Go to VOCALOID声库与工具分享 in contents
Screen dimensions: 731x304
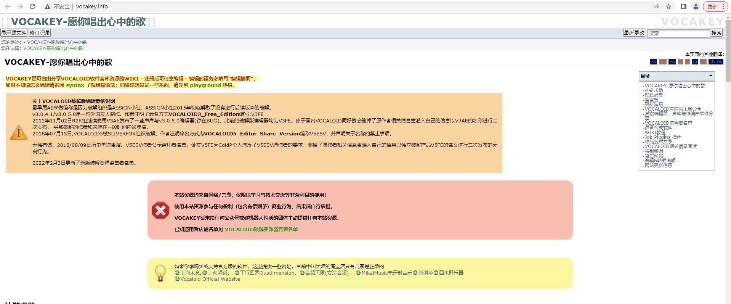click(x=673, y=109)
